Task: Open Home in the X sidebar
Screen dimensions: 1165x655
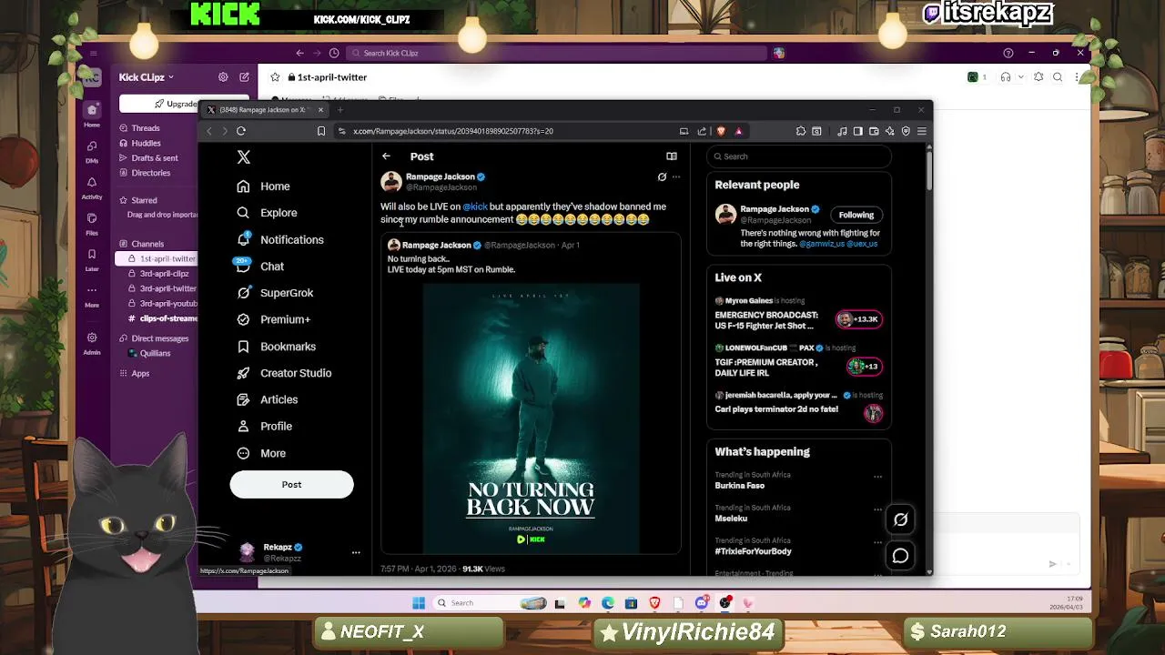Action: 263,186
